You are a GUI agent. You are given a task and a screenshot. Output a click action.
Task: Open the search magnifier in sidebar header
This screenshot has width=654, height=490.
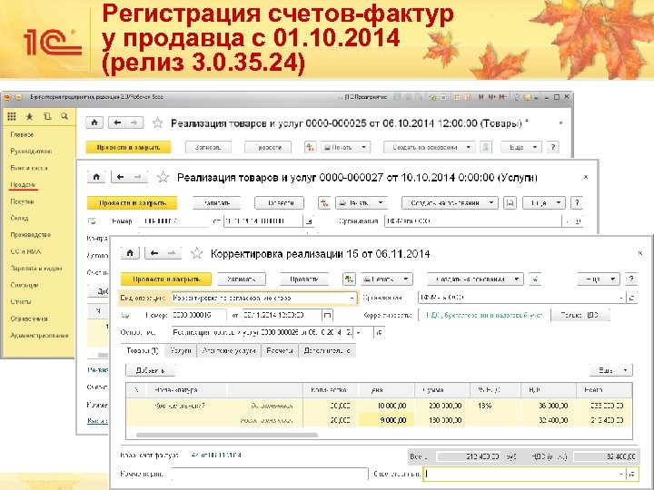point(64,117)
